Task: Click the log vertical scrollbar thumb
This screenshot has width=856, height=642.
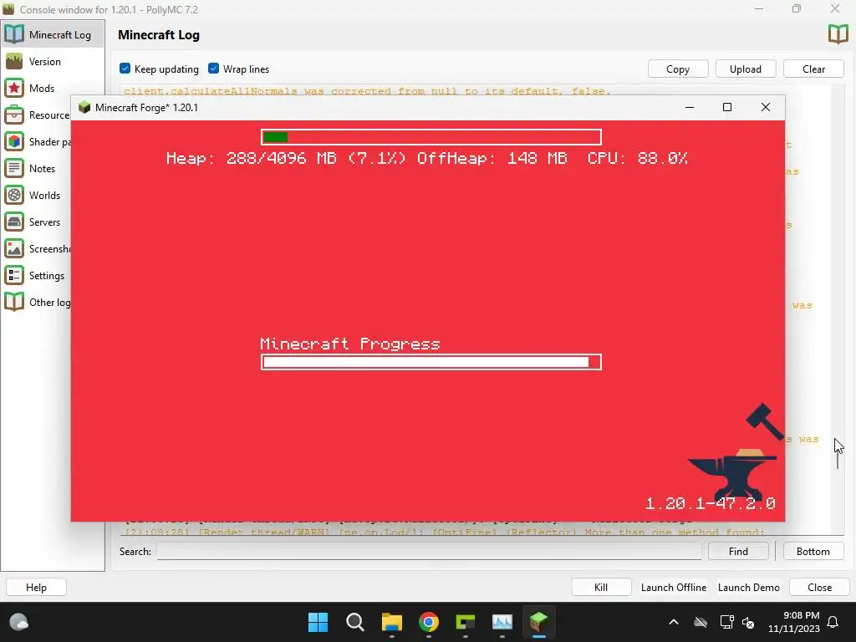Action: 838,459
